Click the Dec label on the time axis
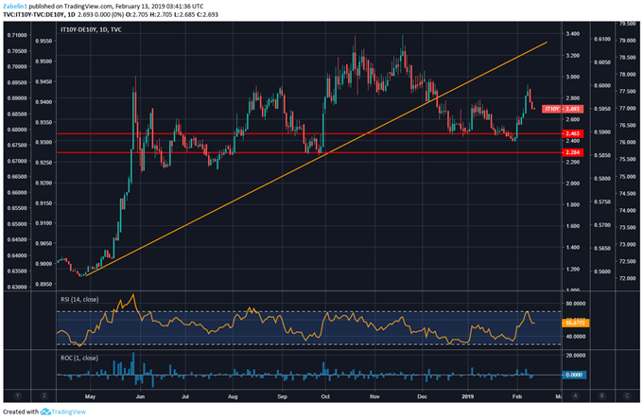Image resolution: width=643 pixels, height=420 pixels. point(423,396)
